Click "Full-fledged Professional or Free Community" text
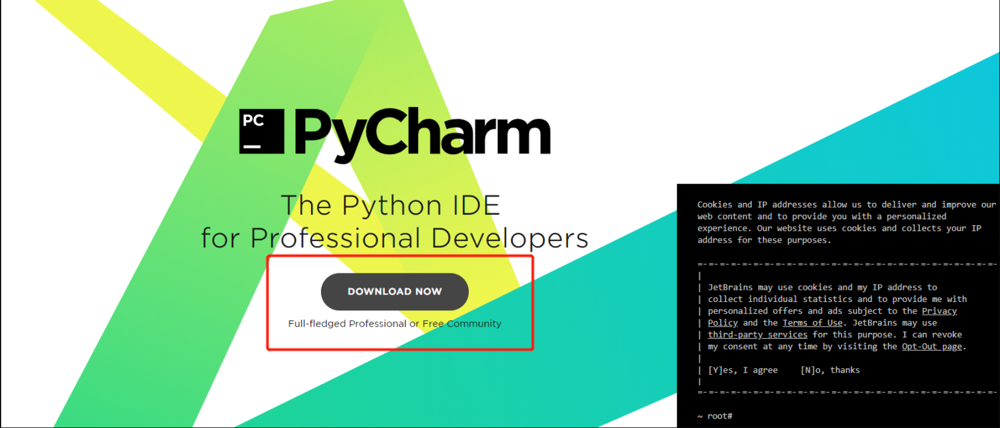The image size is (1000, 428). [395, 324]
